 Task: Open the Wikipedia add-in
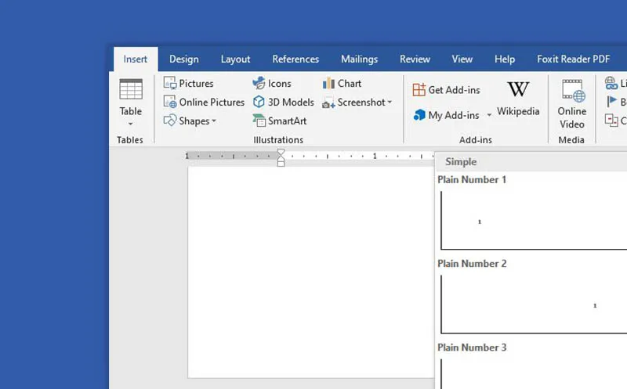pyautogui.click(x=518, y=98)
